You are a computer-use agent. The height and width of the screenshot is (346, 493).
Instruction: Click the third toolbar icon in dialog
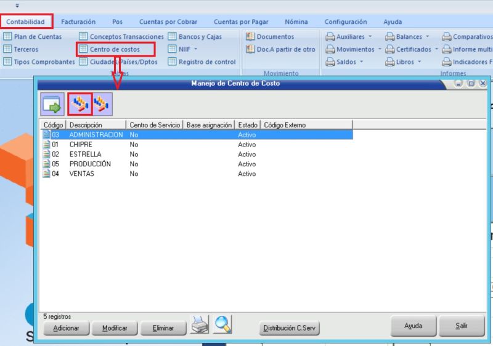pos(102,104)
